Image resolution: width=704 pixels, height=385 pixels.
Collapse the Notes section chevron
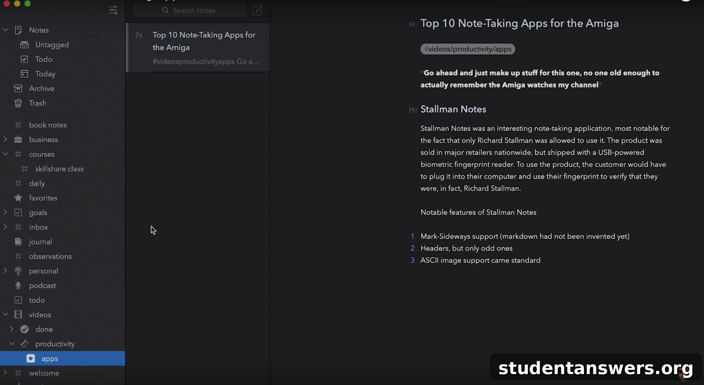5,30
